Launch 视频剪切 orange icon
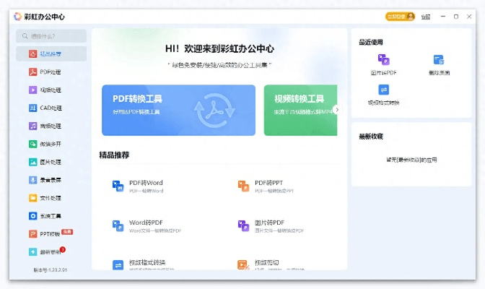The height and width of the screenshot is (289, 485). (243, 265)
